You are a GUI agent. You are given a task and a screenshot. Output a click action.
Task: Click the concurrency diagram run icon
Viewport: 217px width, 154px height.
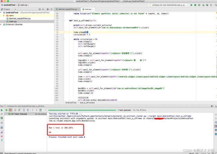click(207, 5)
